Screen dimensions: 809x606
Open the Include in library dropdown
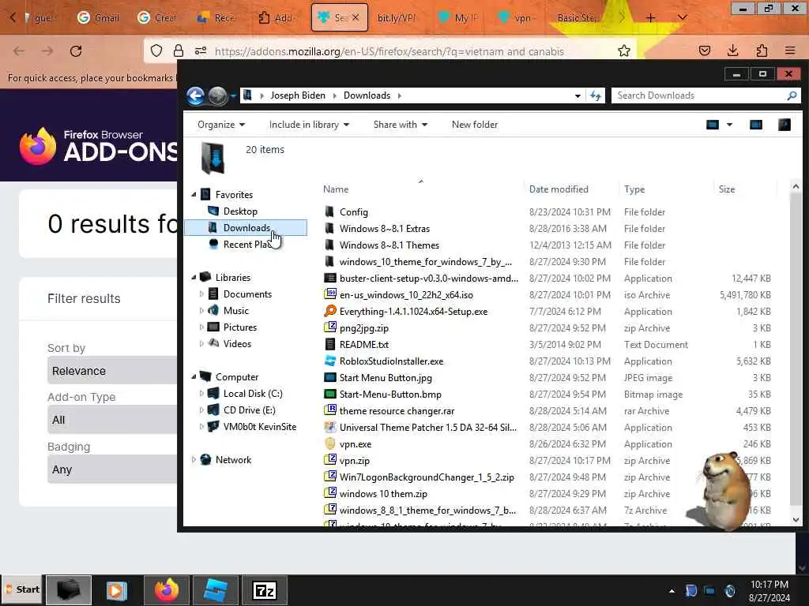[x=309, y=125]
